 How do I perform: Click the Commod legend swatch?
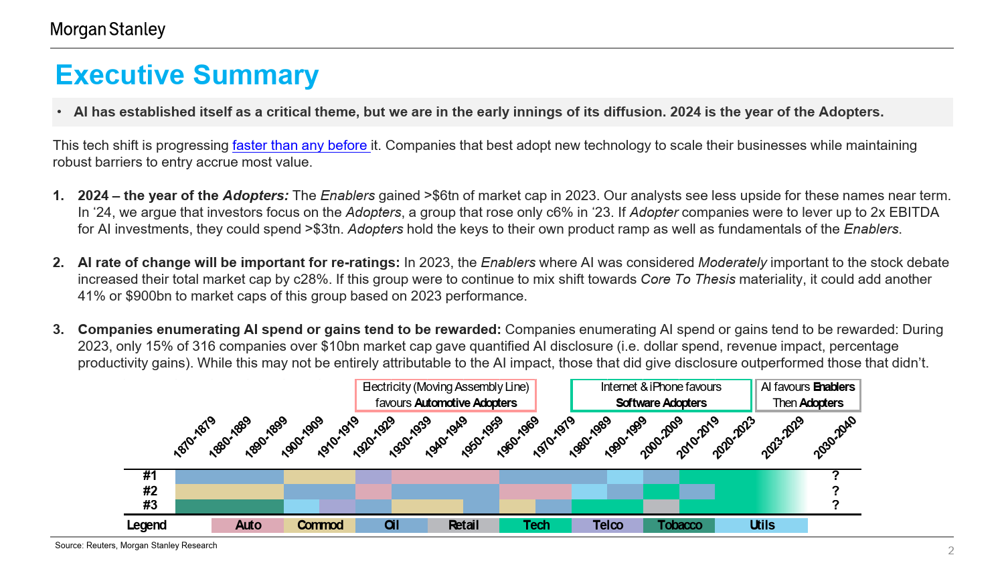tap(320, 526)
